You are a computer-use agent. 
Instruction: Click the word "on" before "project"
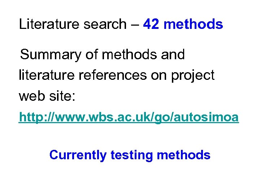[162, 75]
